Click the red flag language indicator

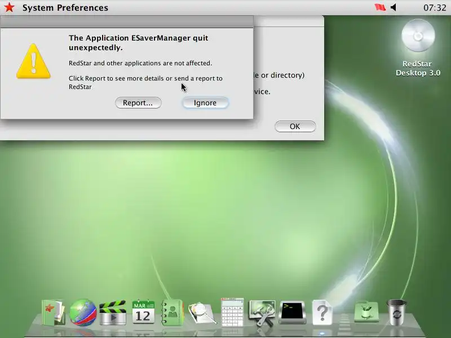click(380, 7)
